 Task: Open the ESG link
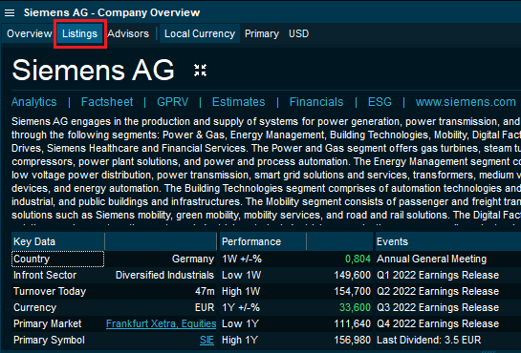point(380,102)
